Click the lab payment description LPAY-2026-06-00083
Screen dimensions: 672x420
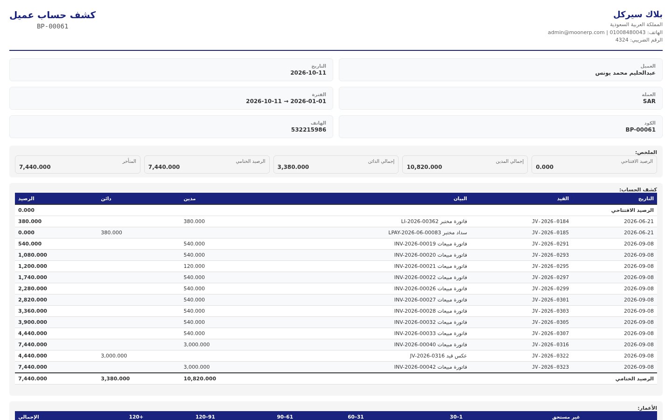click(427, 233)
